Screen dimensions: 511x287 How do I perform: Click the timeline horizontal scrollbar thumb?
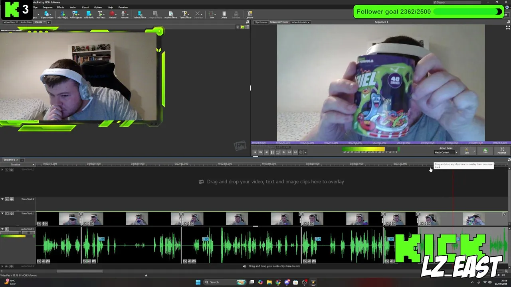[79, 271]
